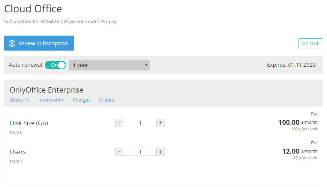
Task: Increase Users count with the plus icon
Action: (x=160, y=152)
